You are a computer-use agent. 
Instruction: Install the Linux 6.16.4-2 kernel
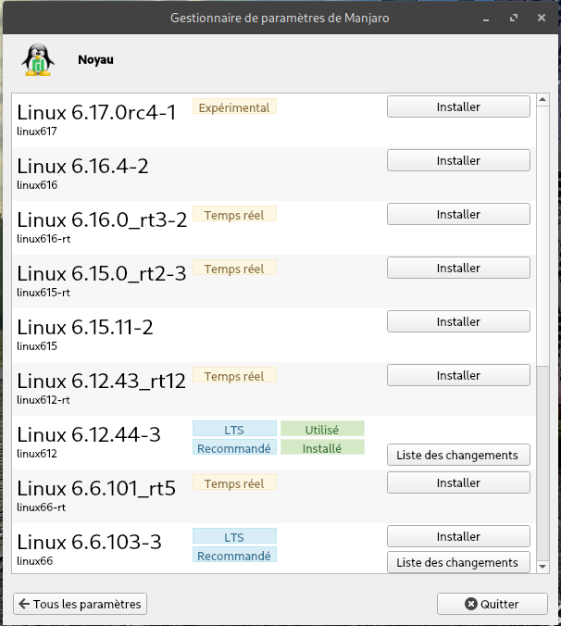(458, 160)
